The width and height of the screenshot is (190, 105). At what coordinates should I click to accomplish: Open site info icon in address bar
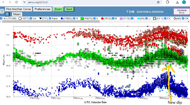click(24, 2)
